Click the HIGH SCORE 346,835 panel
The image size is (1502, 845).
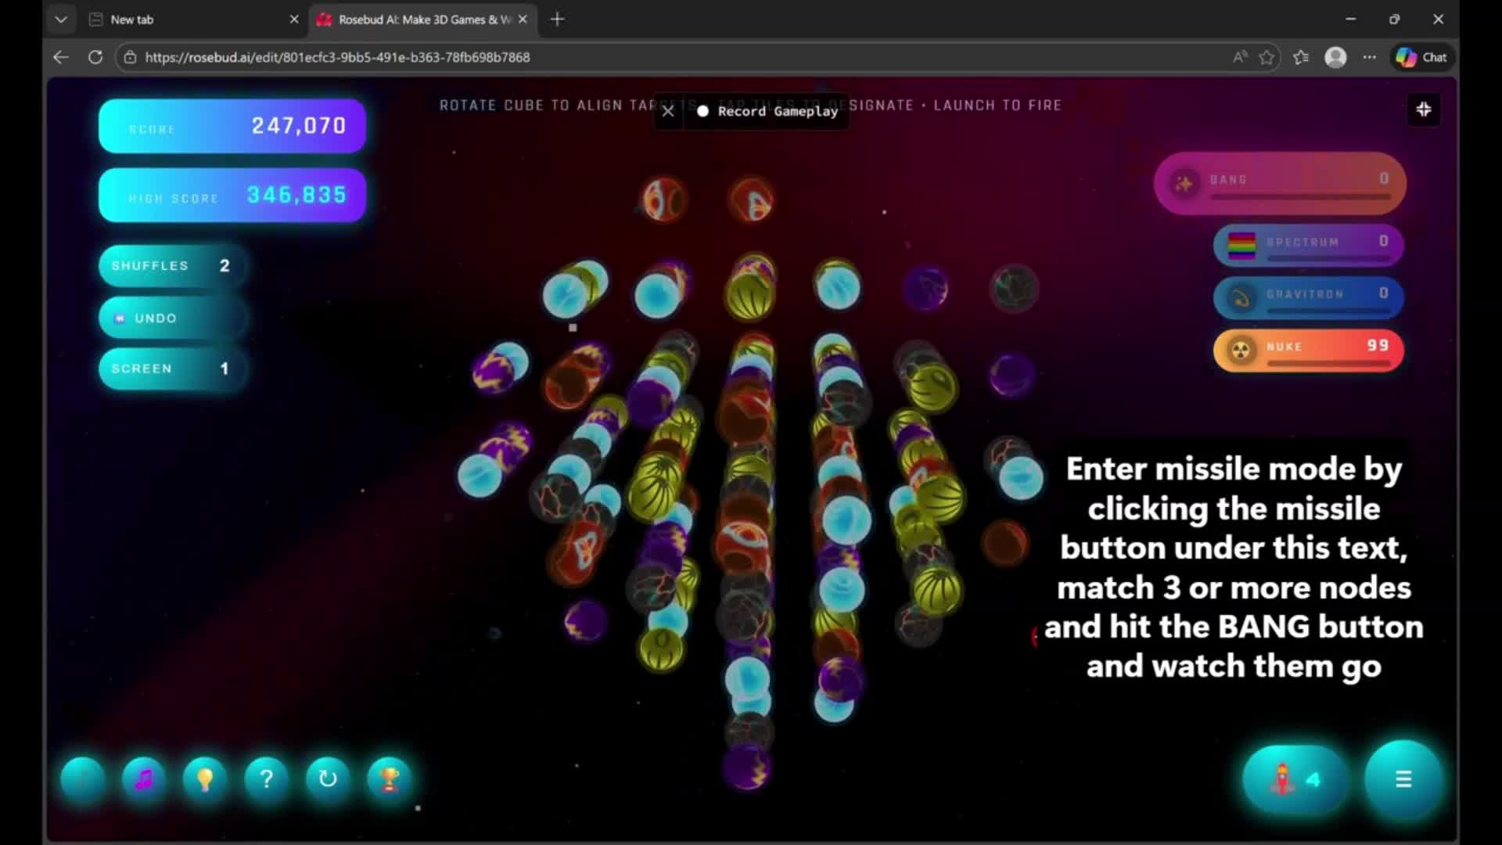point(232,195)
